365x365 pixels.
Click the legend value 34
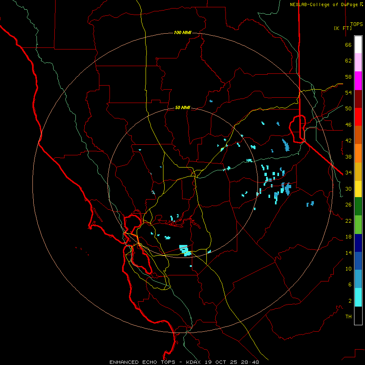[348, 172]
